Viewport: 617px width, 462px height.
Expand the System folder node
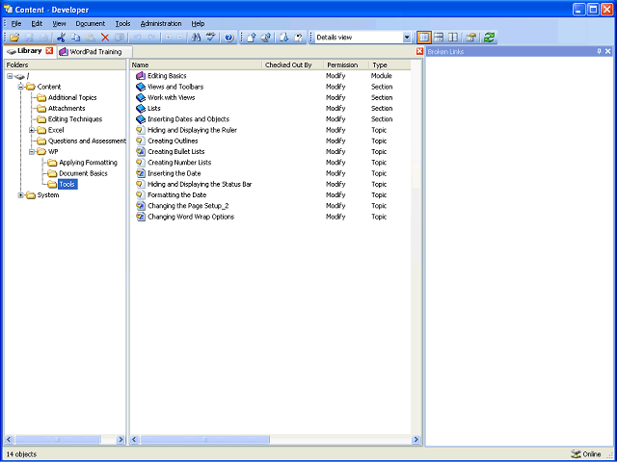click(x=21, y=195)
